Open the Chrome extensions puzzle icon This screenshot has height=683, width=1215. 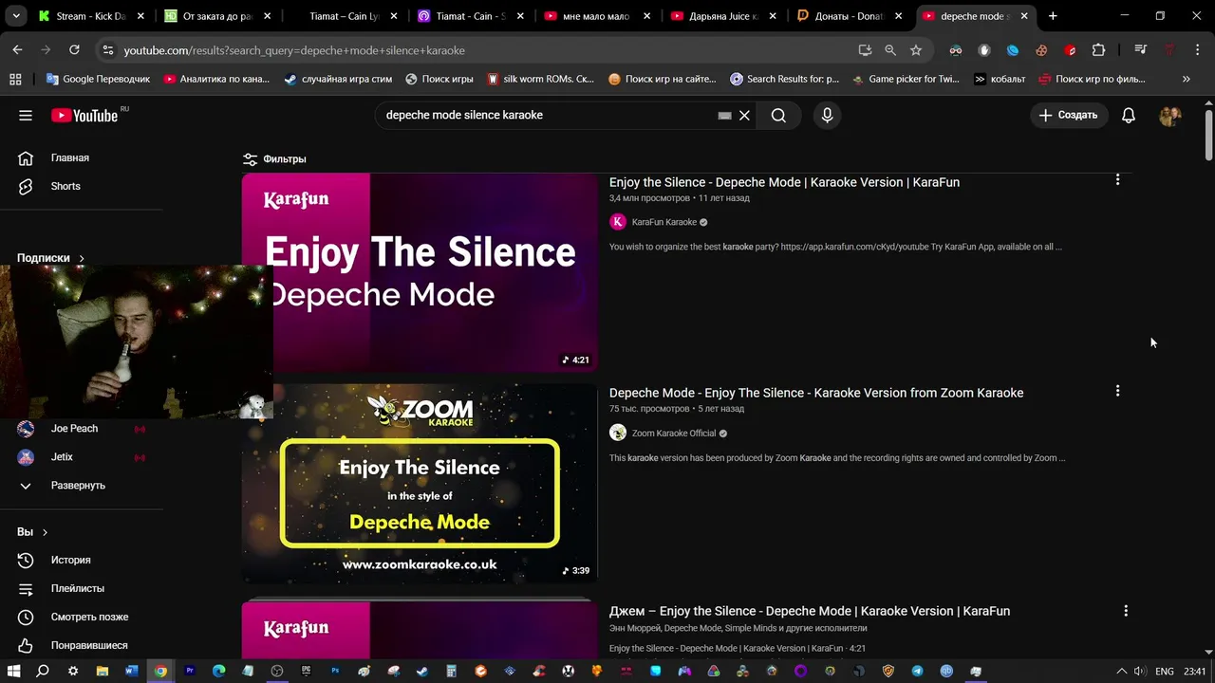coord(1098,50)
